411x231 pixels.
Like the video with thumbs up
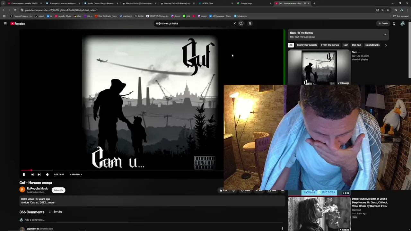coord(223,190)
